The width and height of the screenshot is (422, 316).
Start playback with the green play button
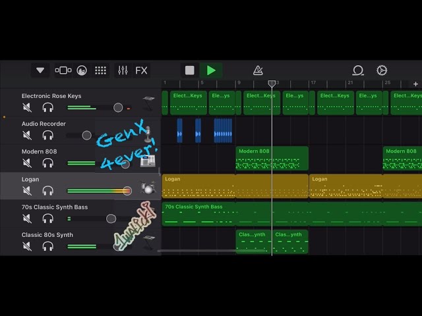point(211,70)
